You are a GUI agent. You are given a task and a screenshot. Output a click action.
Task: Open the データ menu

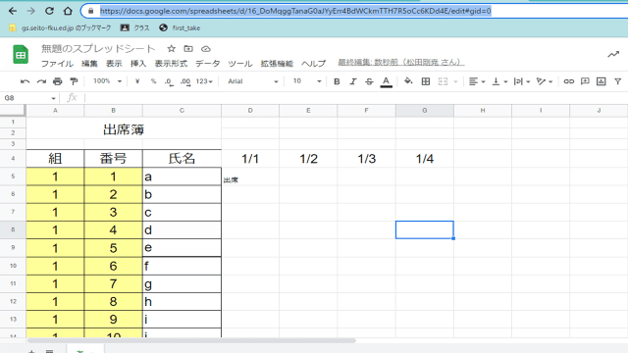pyautogui.click(x=207, y=64)
